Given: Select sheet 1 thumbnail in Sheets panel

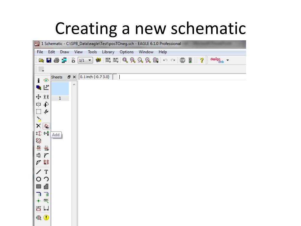Looking at the screenshot, I should (x=60, y=92).
